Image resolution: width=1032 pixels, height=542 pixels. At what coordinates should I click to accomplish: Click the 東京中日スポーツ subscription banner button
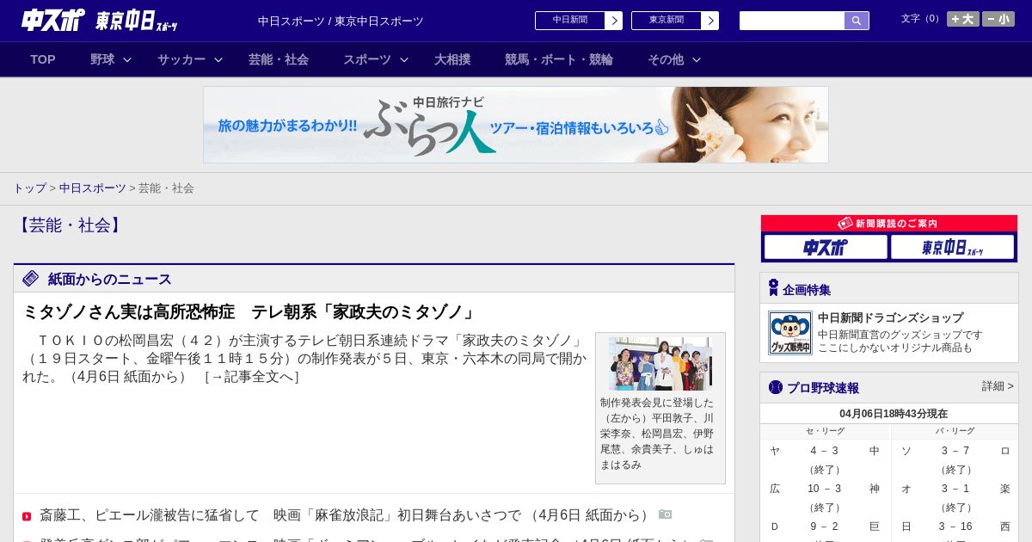tap(952, 247)
